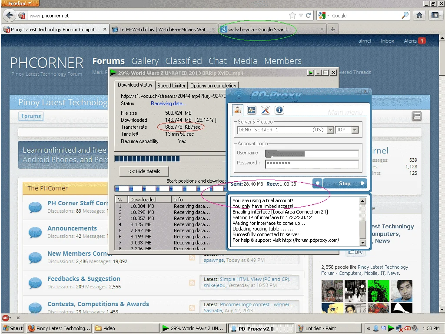This screenshot has width=445, height=334.
Task: Switch to Options on completion tab
Action: pyautogui.click(x=213, y=86)
